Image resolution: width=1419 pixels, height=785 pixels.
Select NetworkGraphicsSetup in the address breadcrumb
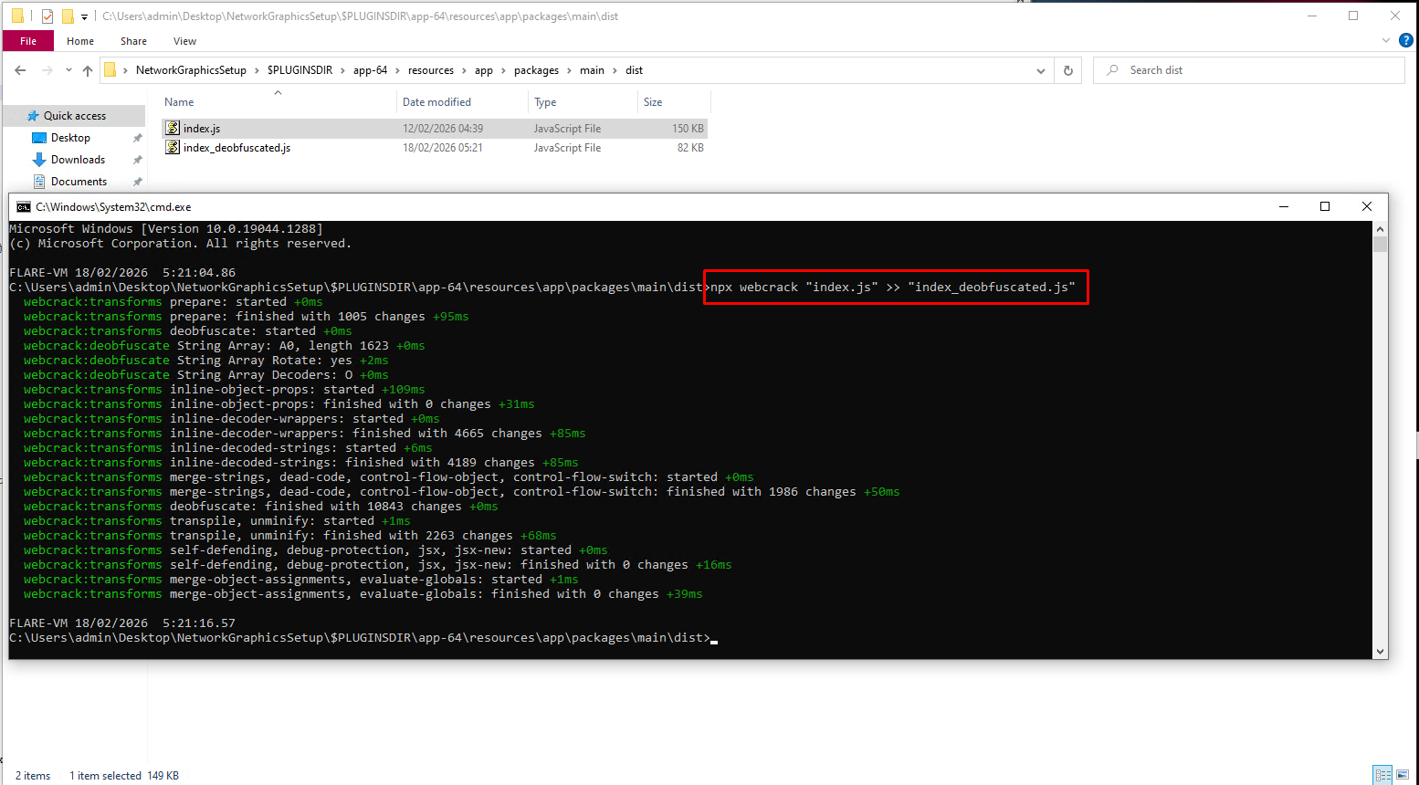[191, 70]
